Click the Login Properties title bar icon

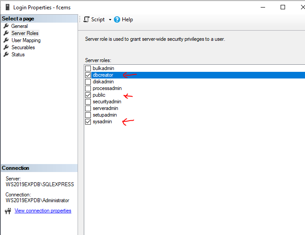point(6,7)
